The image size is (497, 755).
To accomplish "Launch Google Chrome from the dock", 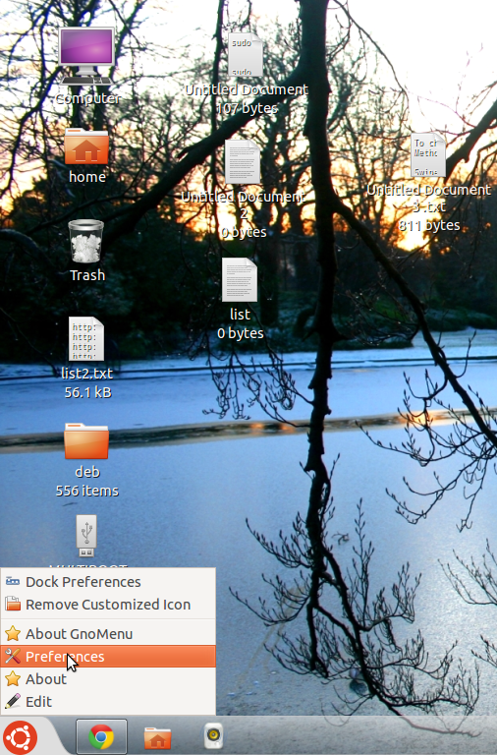I will pos(101,736).
